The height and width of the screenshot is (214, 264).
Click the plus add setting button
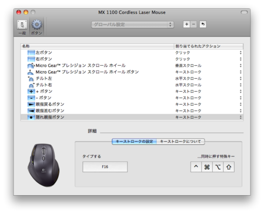[x=186, y=24]
